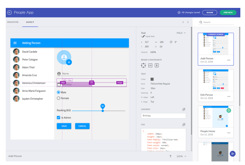Go to the next screen arrow
Viewport: 245px width, 165px height.
point(188,22)
